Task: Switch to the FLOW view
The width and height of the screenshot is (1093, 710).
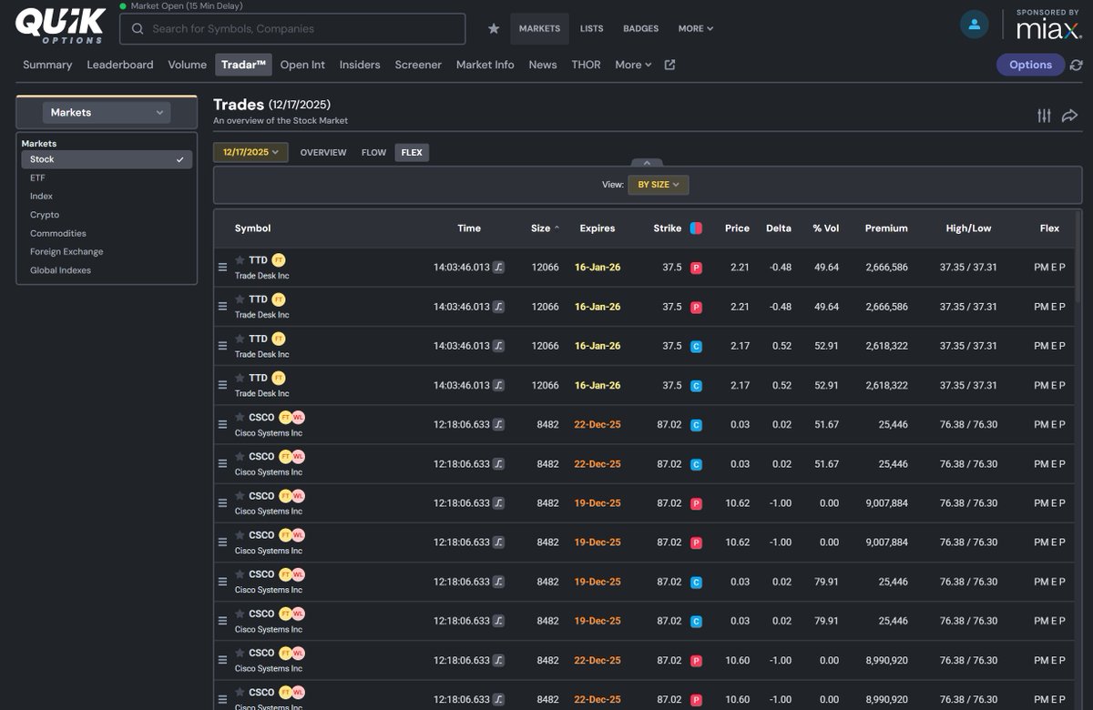Action: pos(373,152)
